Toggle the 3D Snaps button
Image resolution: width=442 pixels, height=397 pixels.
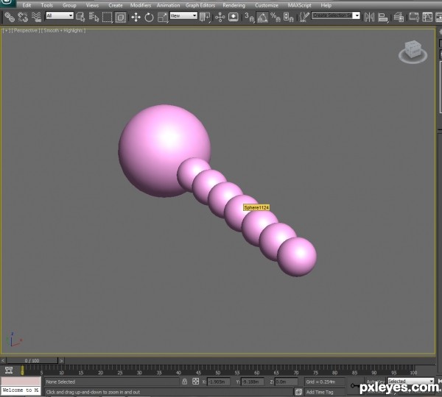pyautogui.click(x=249, y=17)
